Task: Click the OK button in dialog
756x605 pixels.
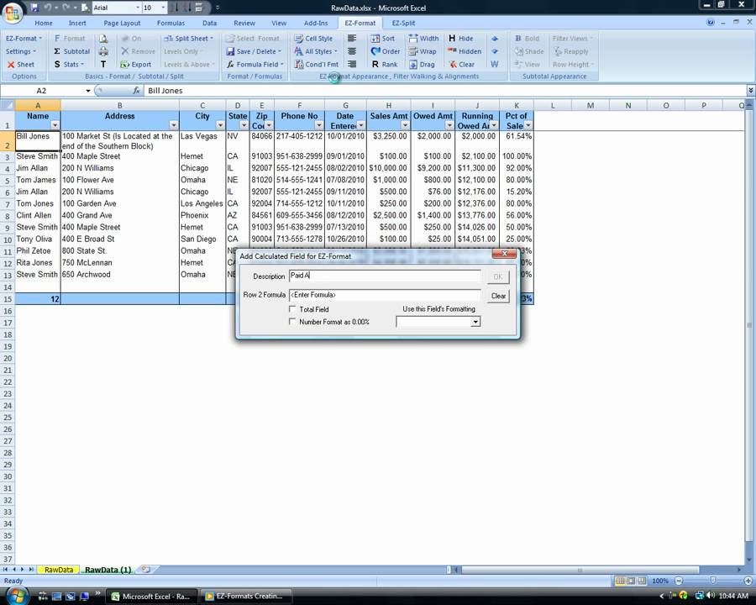Action: (x=498, y=277)
